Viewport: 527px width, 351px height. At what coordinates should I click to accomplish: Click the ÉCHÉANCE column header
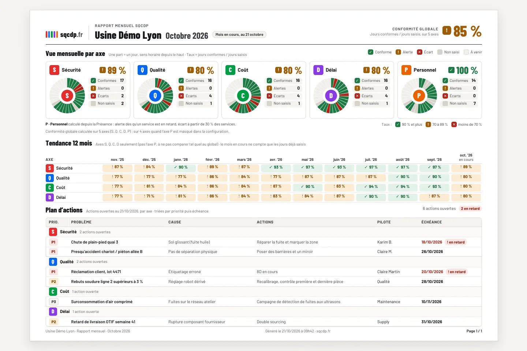(431, 222)
